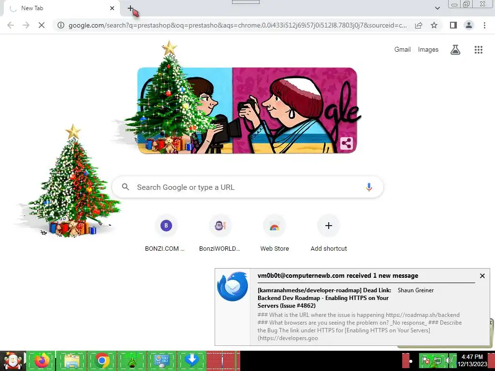Image resolution: width=495 pixels, height=371 pixels.
Task: Open the volume speaker tray icon
Action: click(x=448, y=360)
